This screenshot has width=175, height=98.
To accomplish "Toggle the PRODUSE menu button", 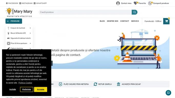I will (x=14, y=21).
